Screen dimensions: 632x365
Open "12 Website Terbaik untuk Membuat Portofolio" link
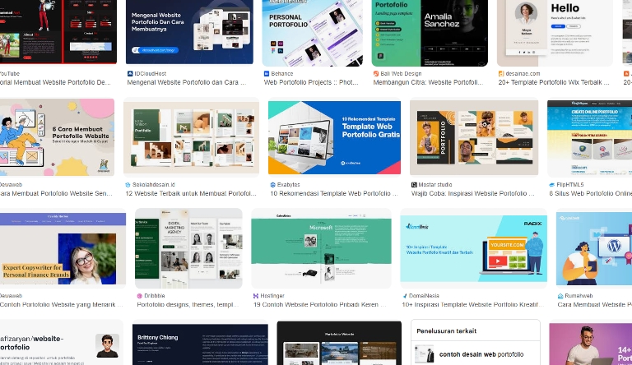click(190, 194)
